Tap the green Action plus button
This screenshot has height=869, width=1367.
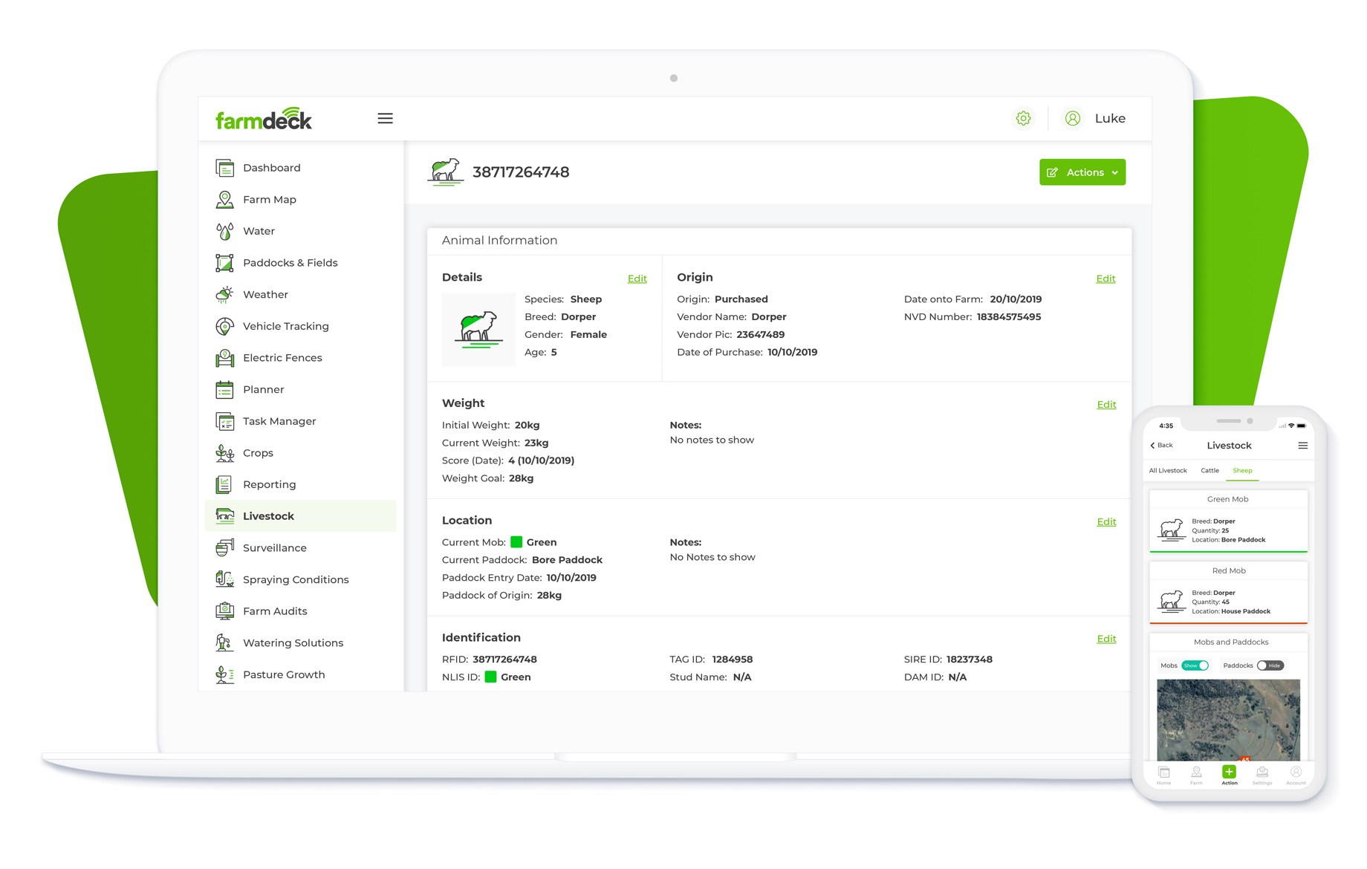coord(1229,772)
